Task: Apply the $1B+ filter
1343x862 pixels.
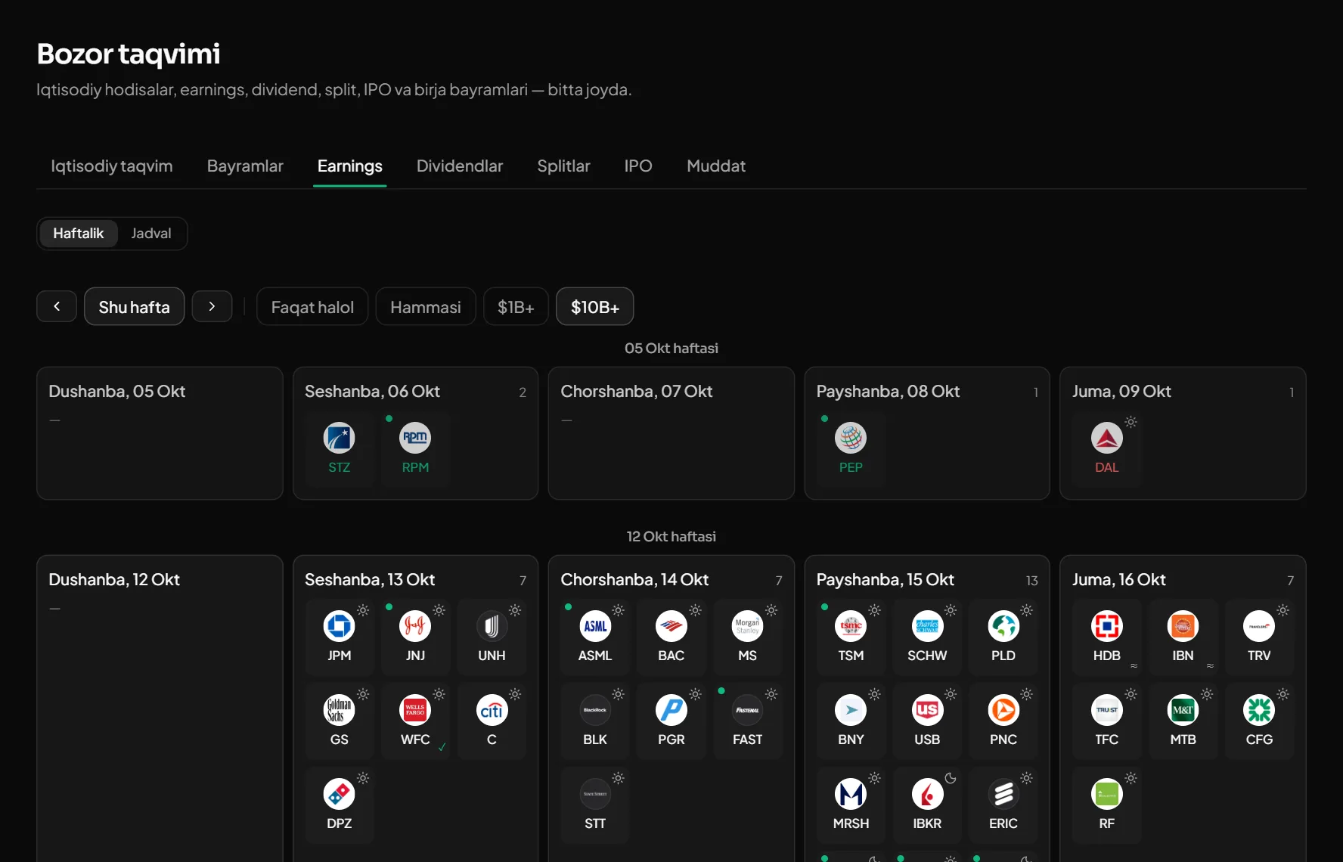Action: click(516, 307)
